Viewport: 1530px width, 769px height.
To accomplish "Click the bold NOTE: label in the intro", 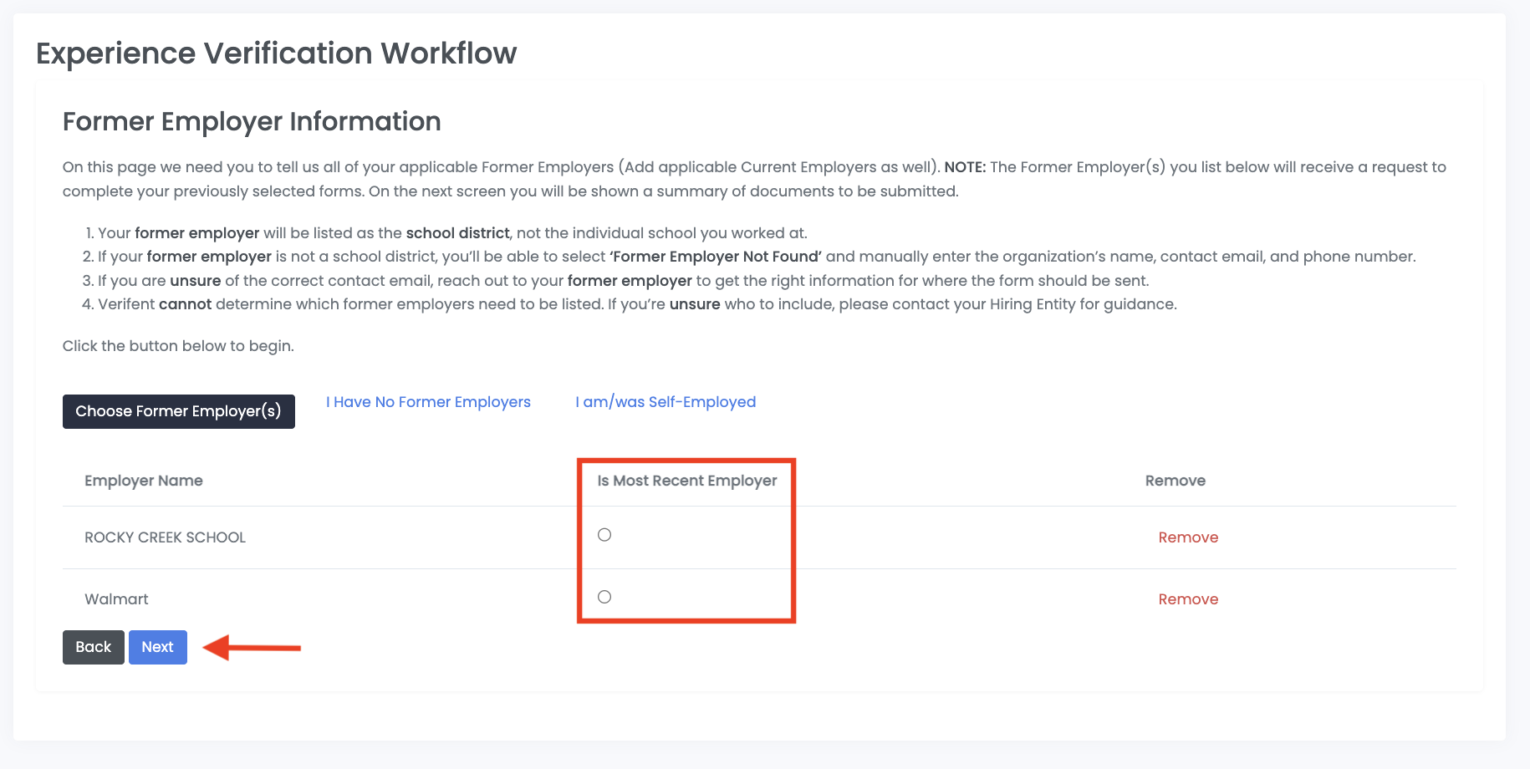I will tap(965, 167).
